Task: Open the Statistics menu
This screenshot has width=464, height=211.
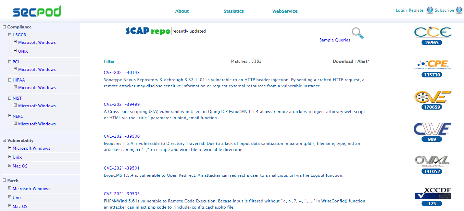Action: click(234, 11)
